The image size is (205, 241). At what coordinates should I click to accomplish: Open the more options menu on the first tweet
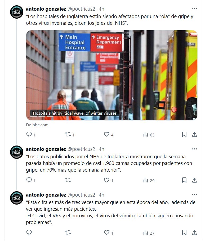(194, 9)
